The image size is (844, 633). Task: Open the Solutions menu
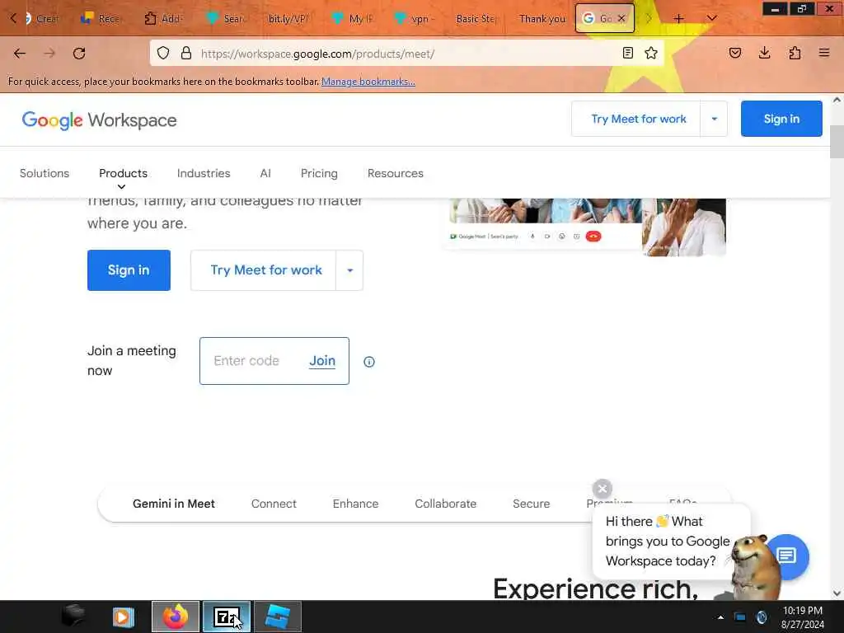click(45, 173)
